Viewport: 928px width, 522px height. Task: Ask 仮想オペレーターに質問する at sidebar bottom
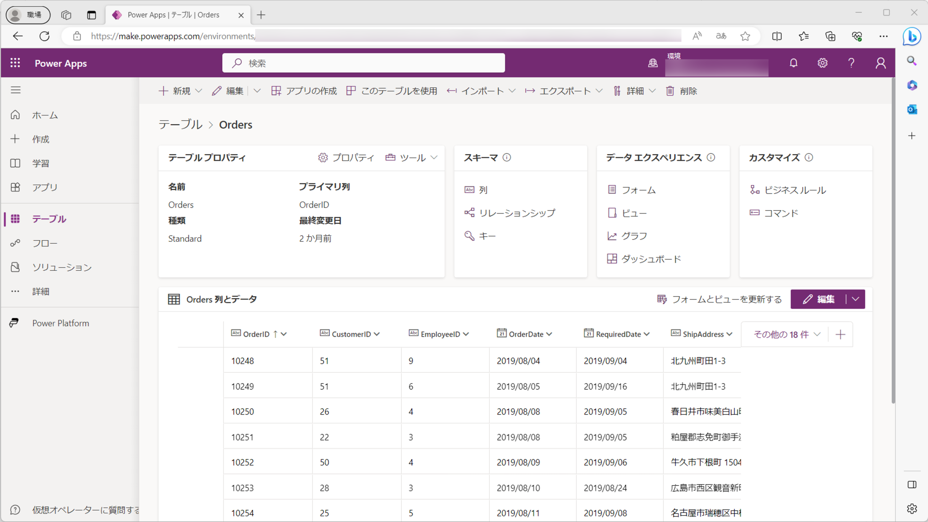75,510
